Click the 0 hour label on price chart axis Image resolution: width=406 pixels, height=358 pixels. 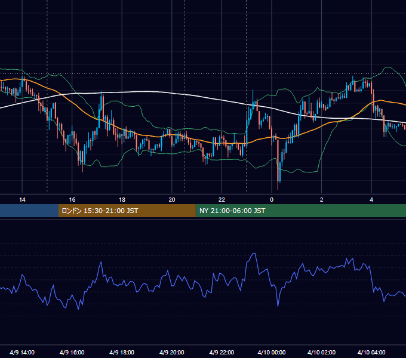(x=272, y=200)
